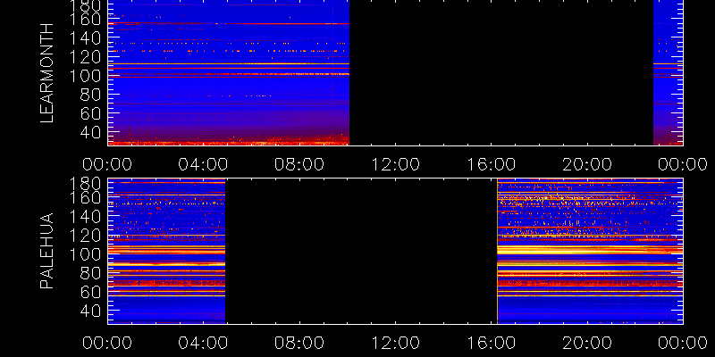Click the 40 frequency tick on Palehua plot
The width and height of the screenshot is (715, 357).
click(x=93, y=311)
